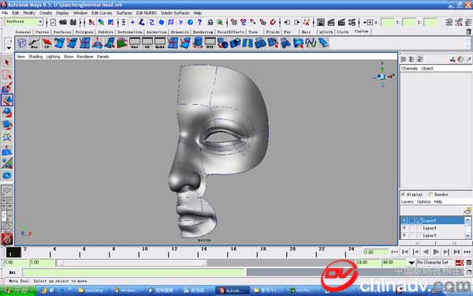Open the Edit NURBS menu

pos(146,13)
